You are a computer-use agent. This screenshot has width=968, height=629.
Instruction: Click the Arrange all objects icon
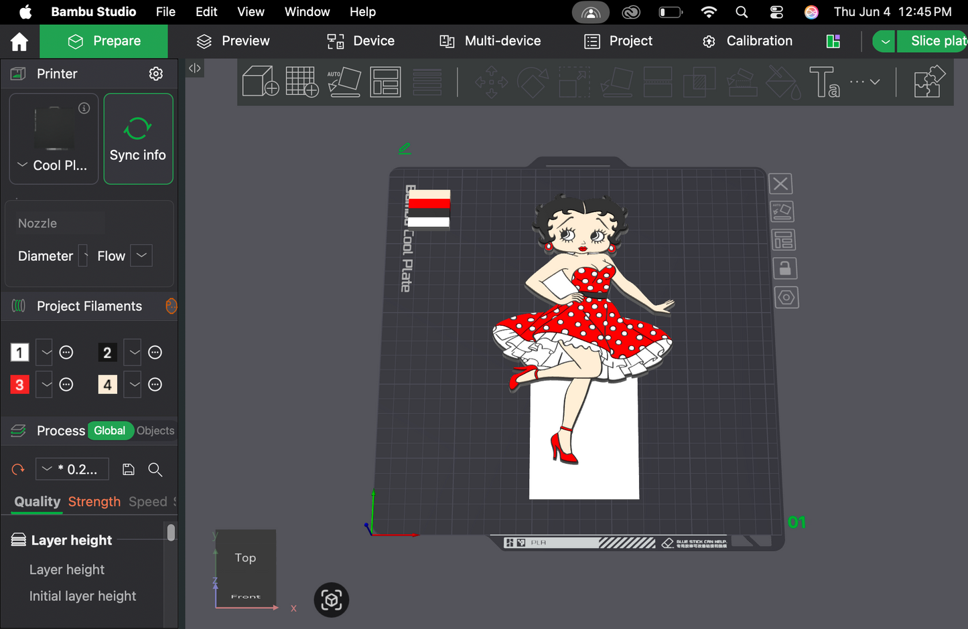pyautogui.click(x=386, y=82)
